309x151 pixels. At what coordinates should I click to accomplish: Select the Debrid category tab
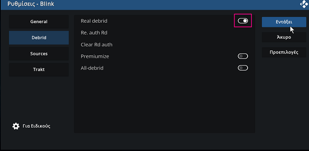coord(39,37)
